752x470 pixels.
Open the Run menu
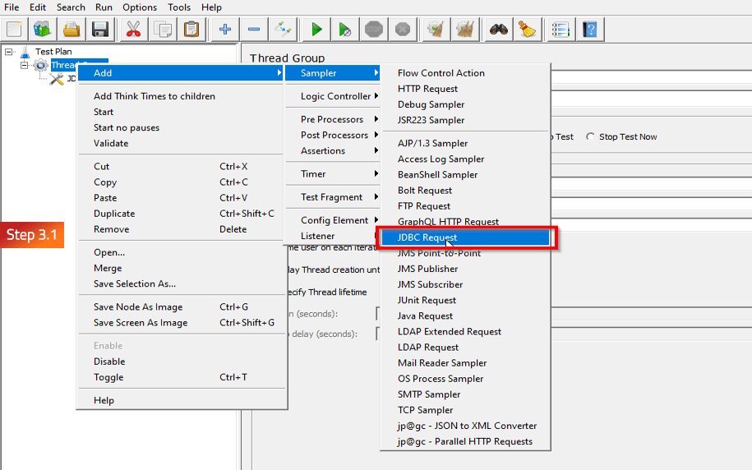coord(104,7)
